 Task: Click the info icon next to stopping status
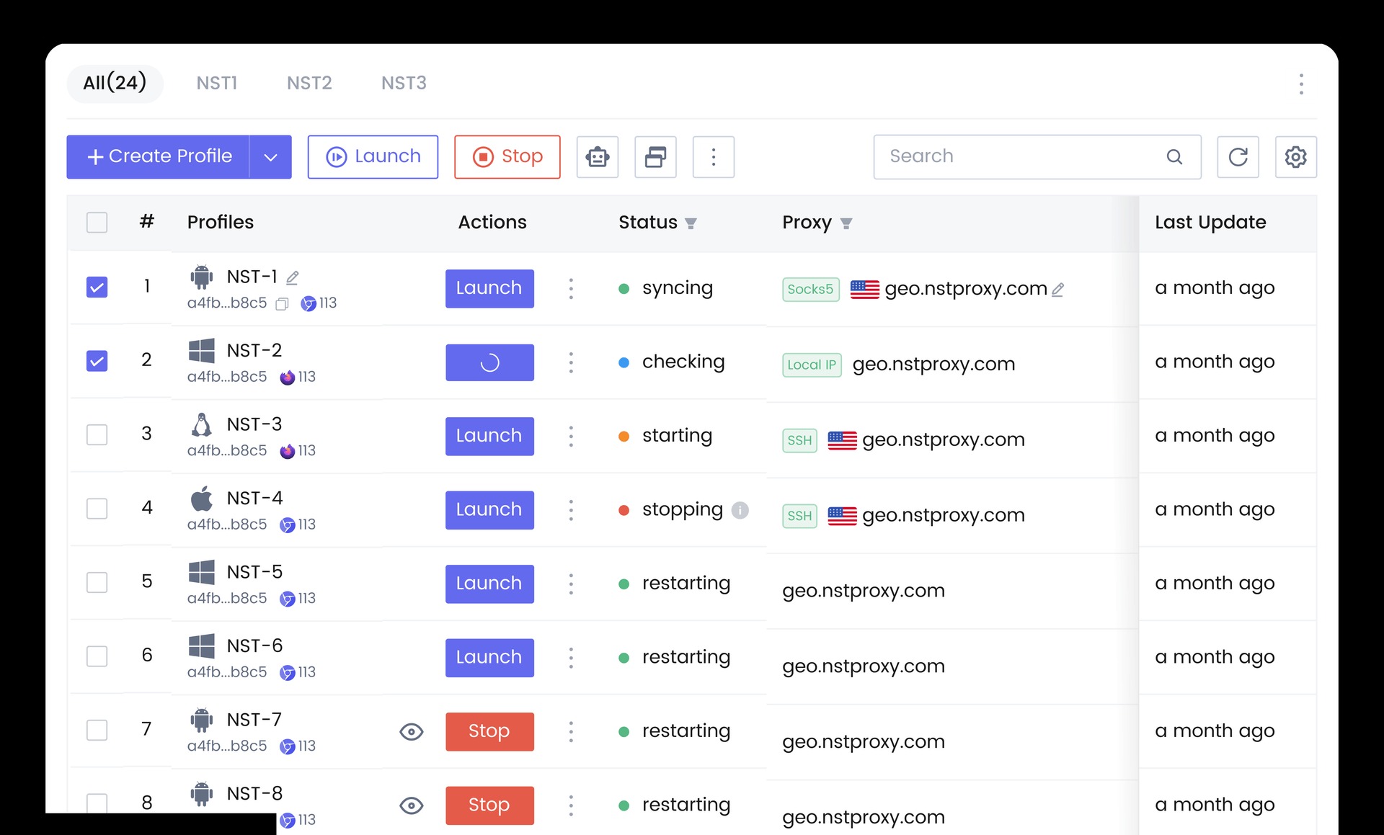[740, 510]
